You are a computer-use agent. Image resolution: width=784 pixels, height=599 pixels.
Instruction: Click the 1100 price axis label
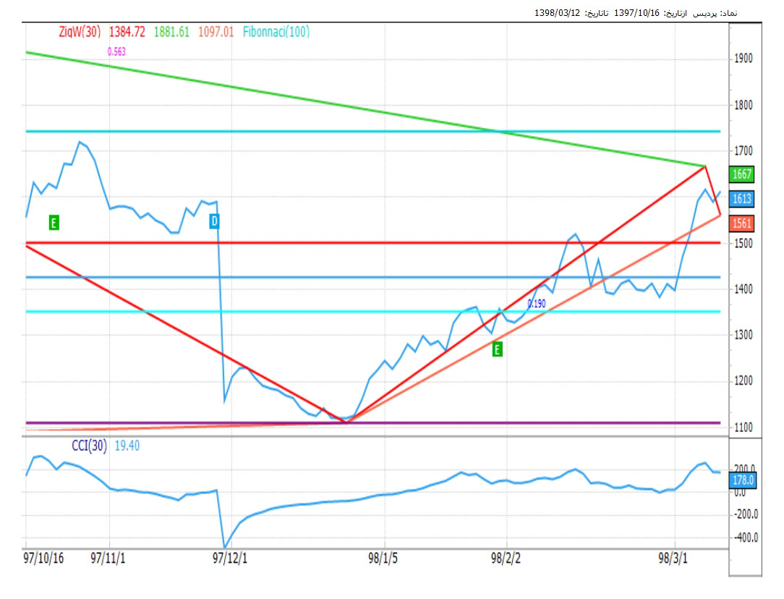pos(743,428)
